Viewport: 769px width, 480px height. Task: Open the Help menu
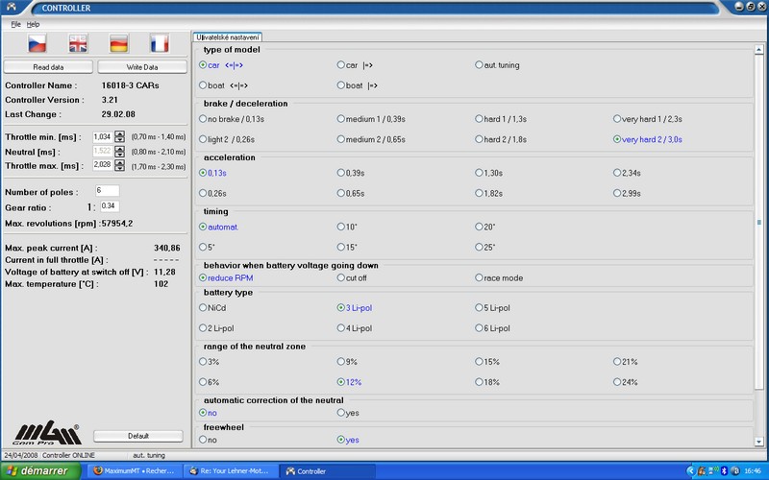[x=34, y=24]
